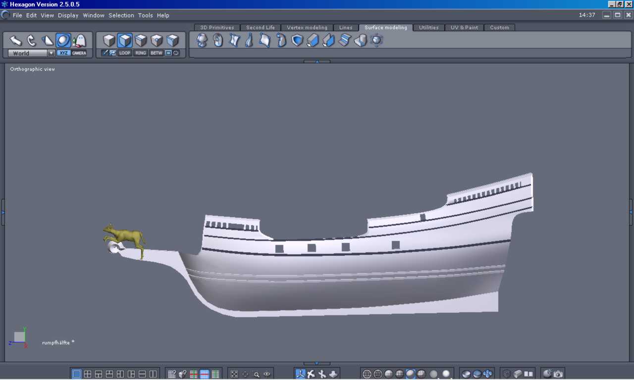Choose the third Surface modeling tool icon
Image resolution: width=634 pixels, height=380 pixels.
tap(234, 40)
